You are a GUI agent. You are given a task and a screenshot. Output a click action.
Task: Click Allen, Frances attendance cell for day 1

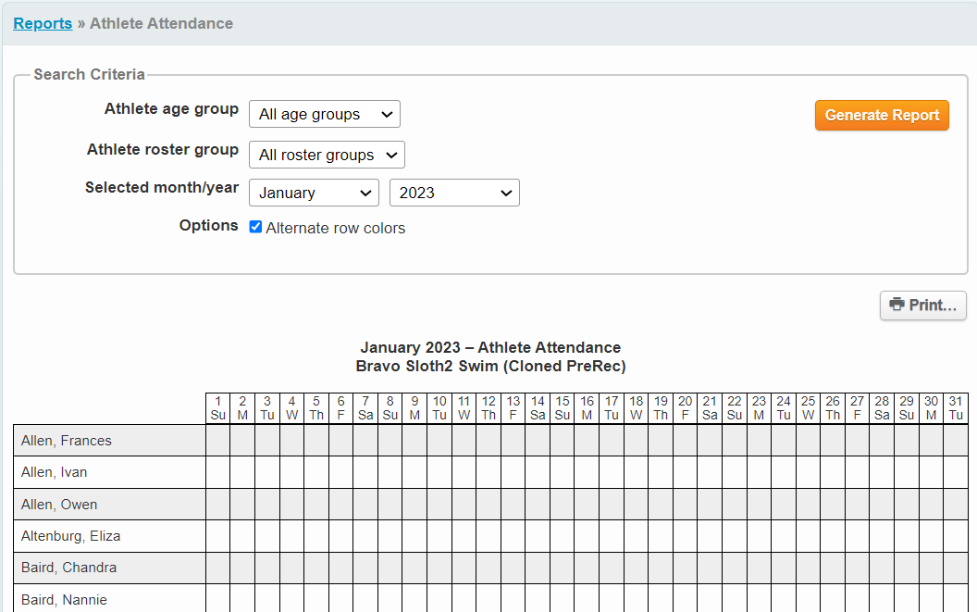pos(217,441)
